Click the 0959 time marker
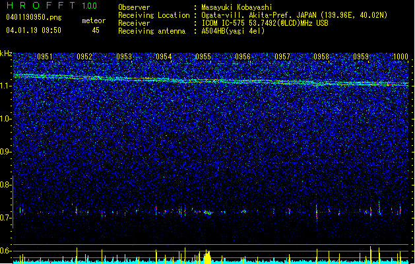Screen dimensions: 415x264 [361, 57]
